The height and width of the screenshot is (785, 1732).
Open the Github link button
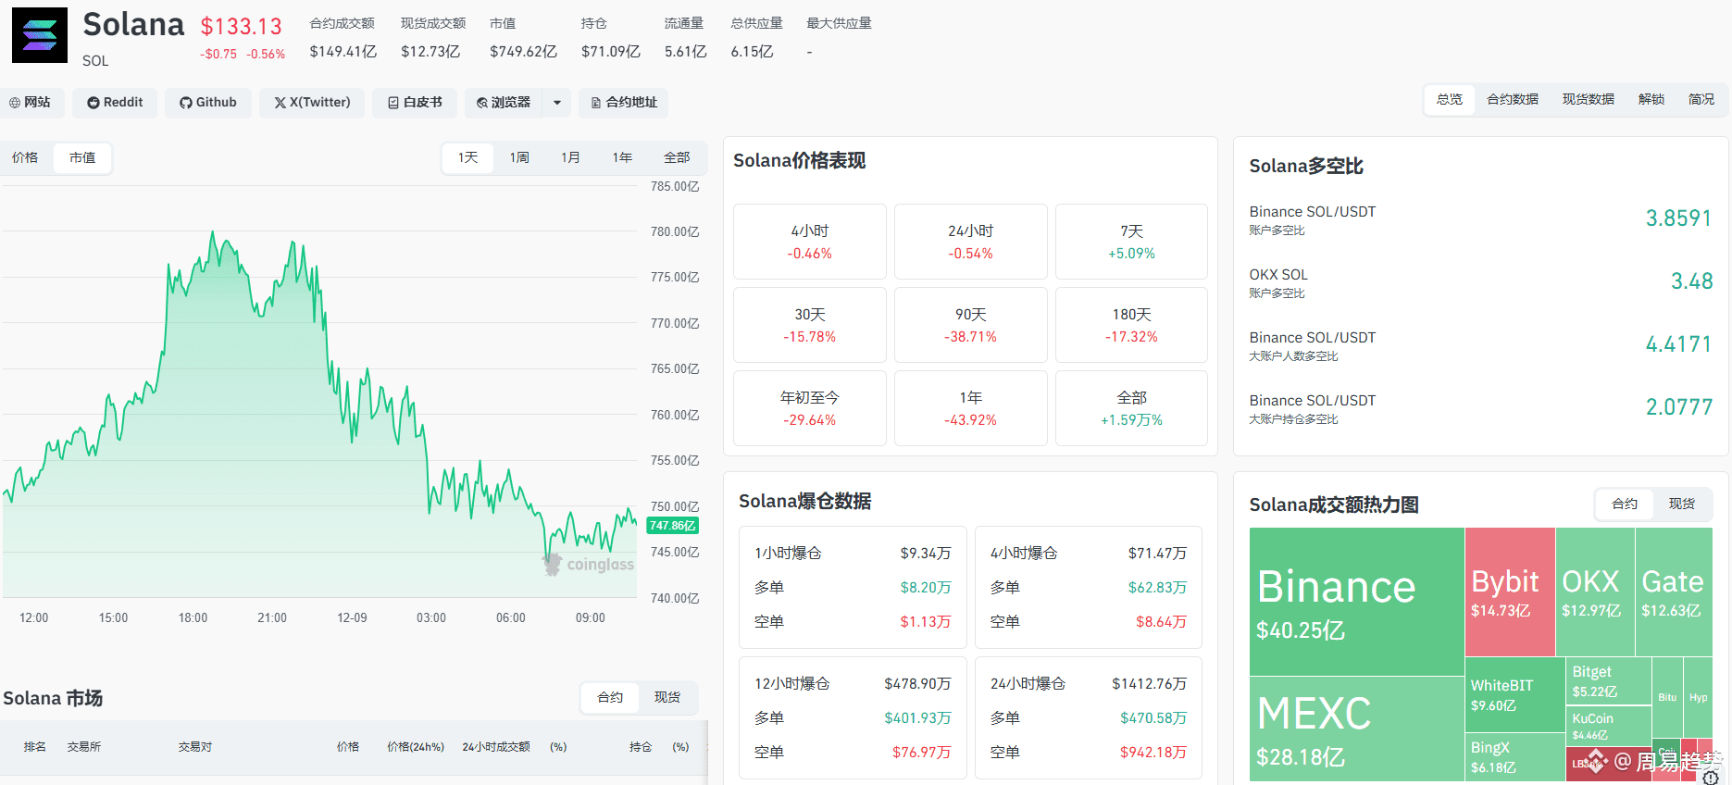click(x=208, y=103)
